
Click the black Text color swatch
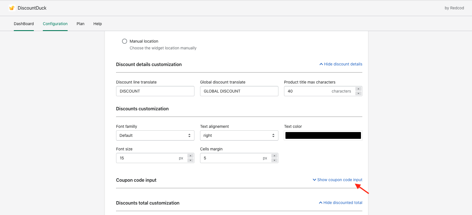coord(323,135)
